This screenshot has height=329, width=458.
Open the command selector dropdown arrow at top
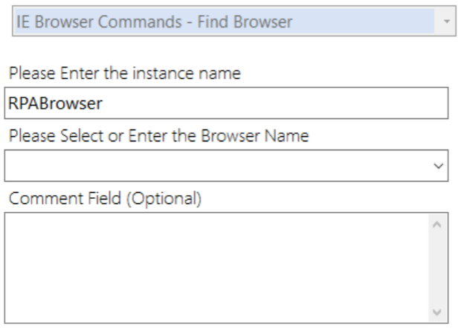coord(445,24)
